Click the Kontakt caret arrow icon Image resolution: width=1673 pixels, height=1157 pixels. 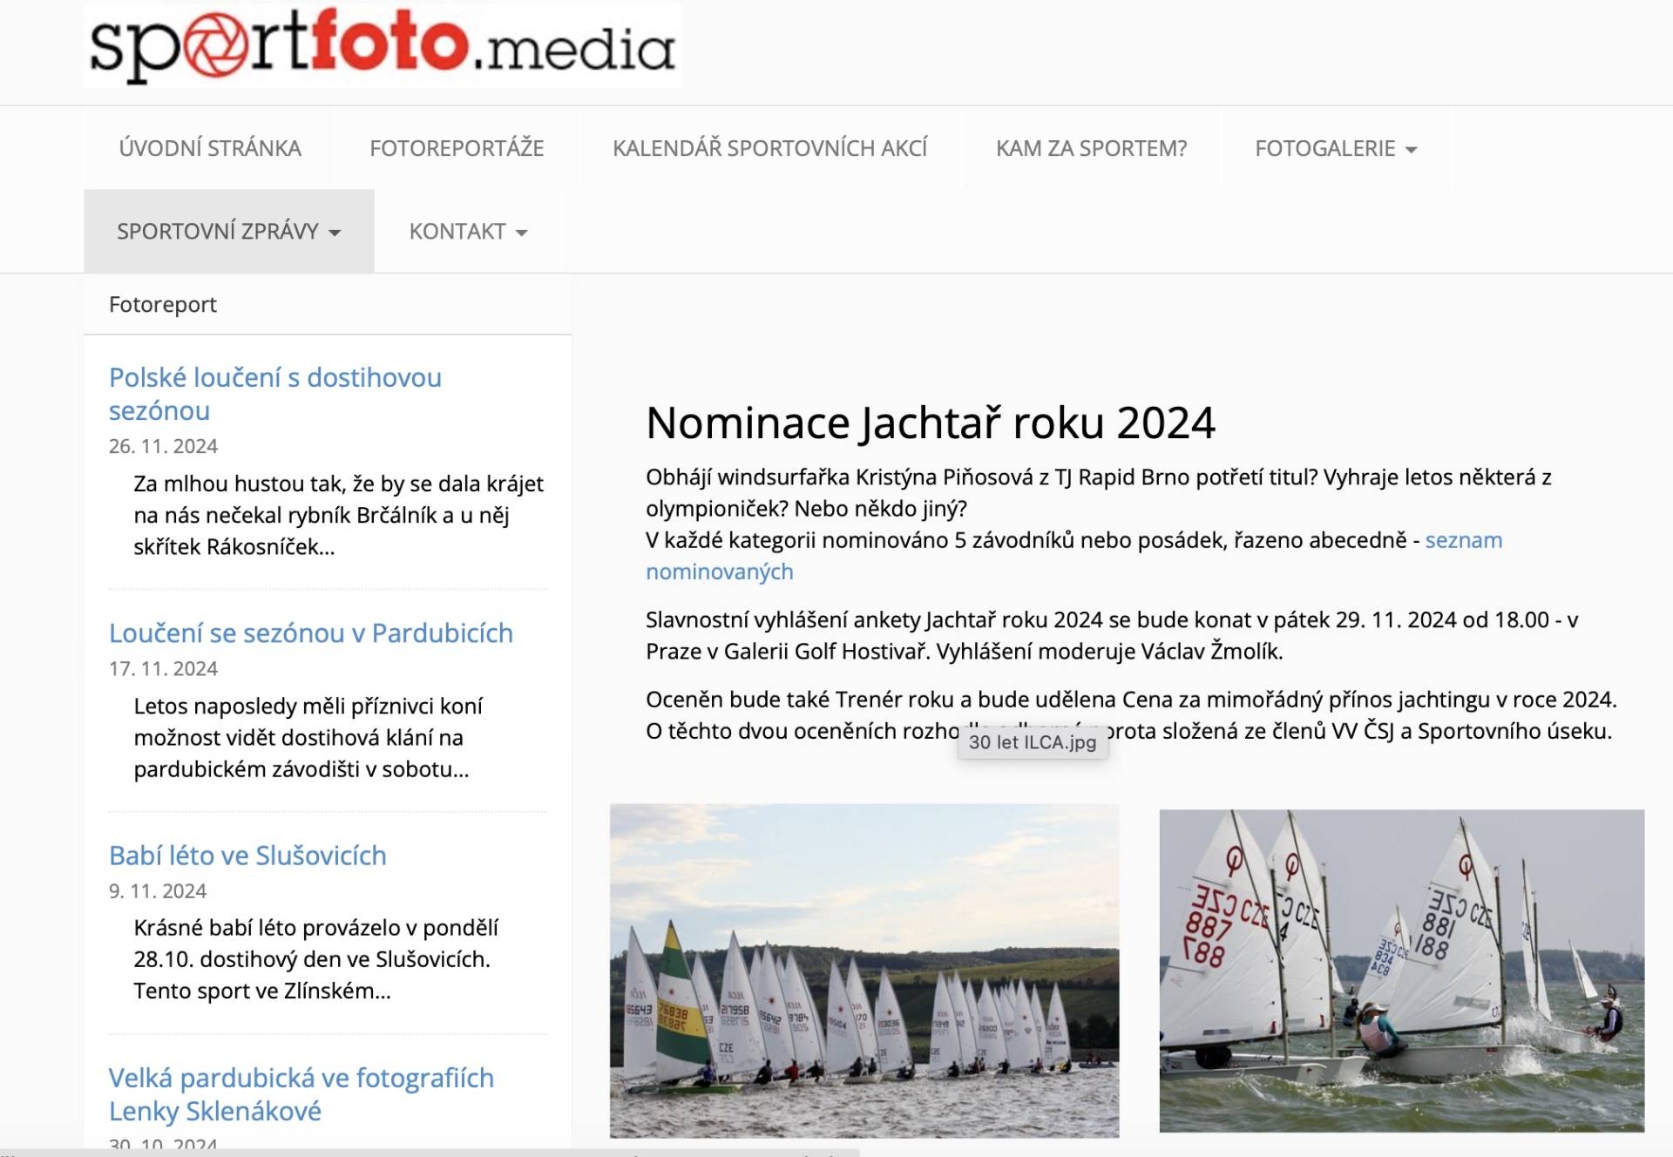[x=522, y=233]
